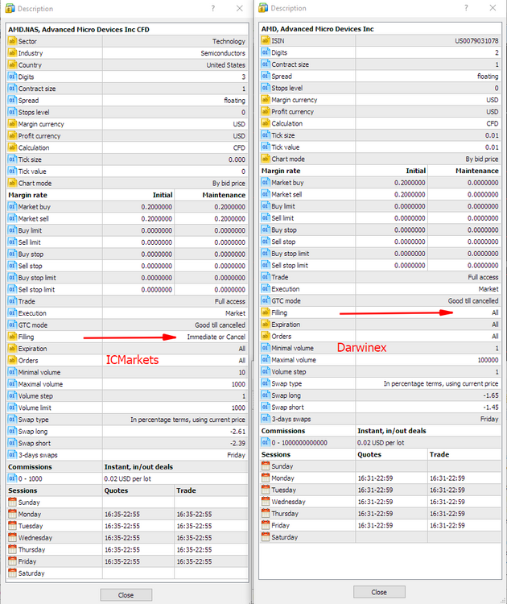This screenshot has height=604, width=507.
Task: Click the Margin rate header in left window
Action: coord(27,195)
